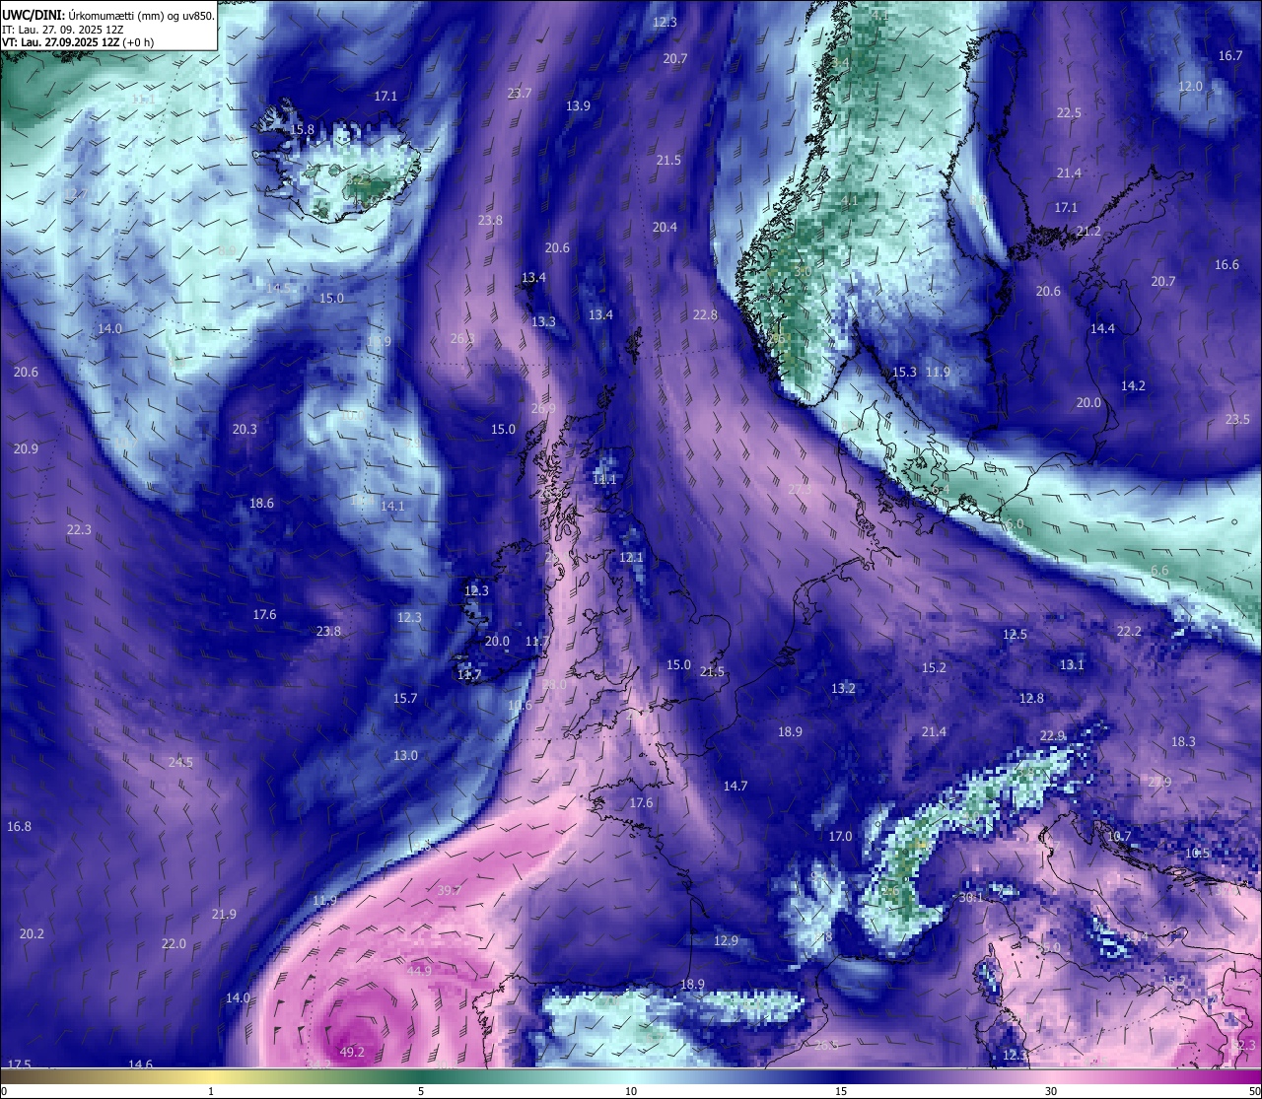1262x1099 pixels.
Task: Click the 24.5 value in the Atlantic
Action: [180, 763]
